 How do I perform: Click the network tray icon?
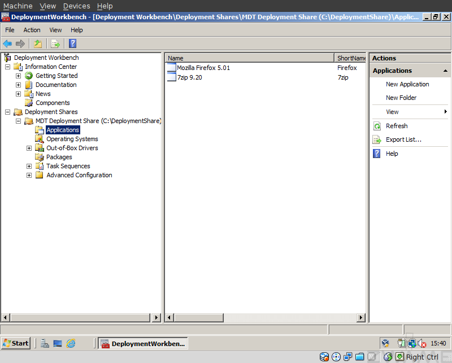pyautogui.click(x=412, y=343)
